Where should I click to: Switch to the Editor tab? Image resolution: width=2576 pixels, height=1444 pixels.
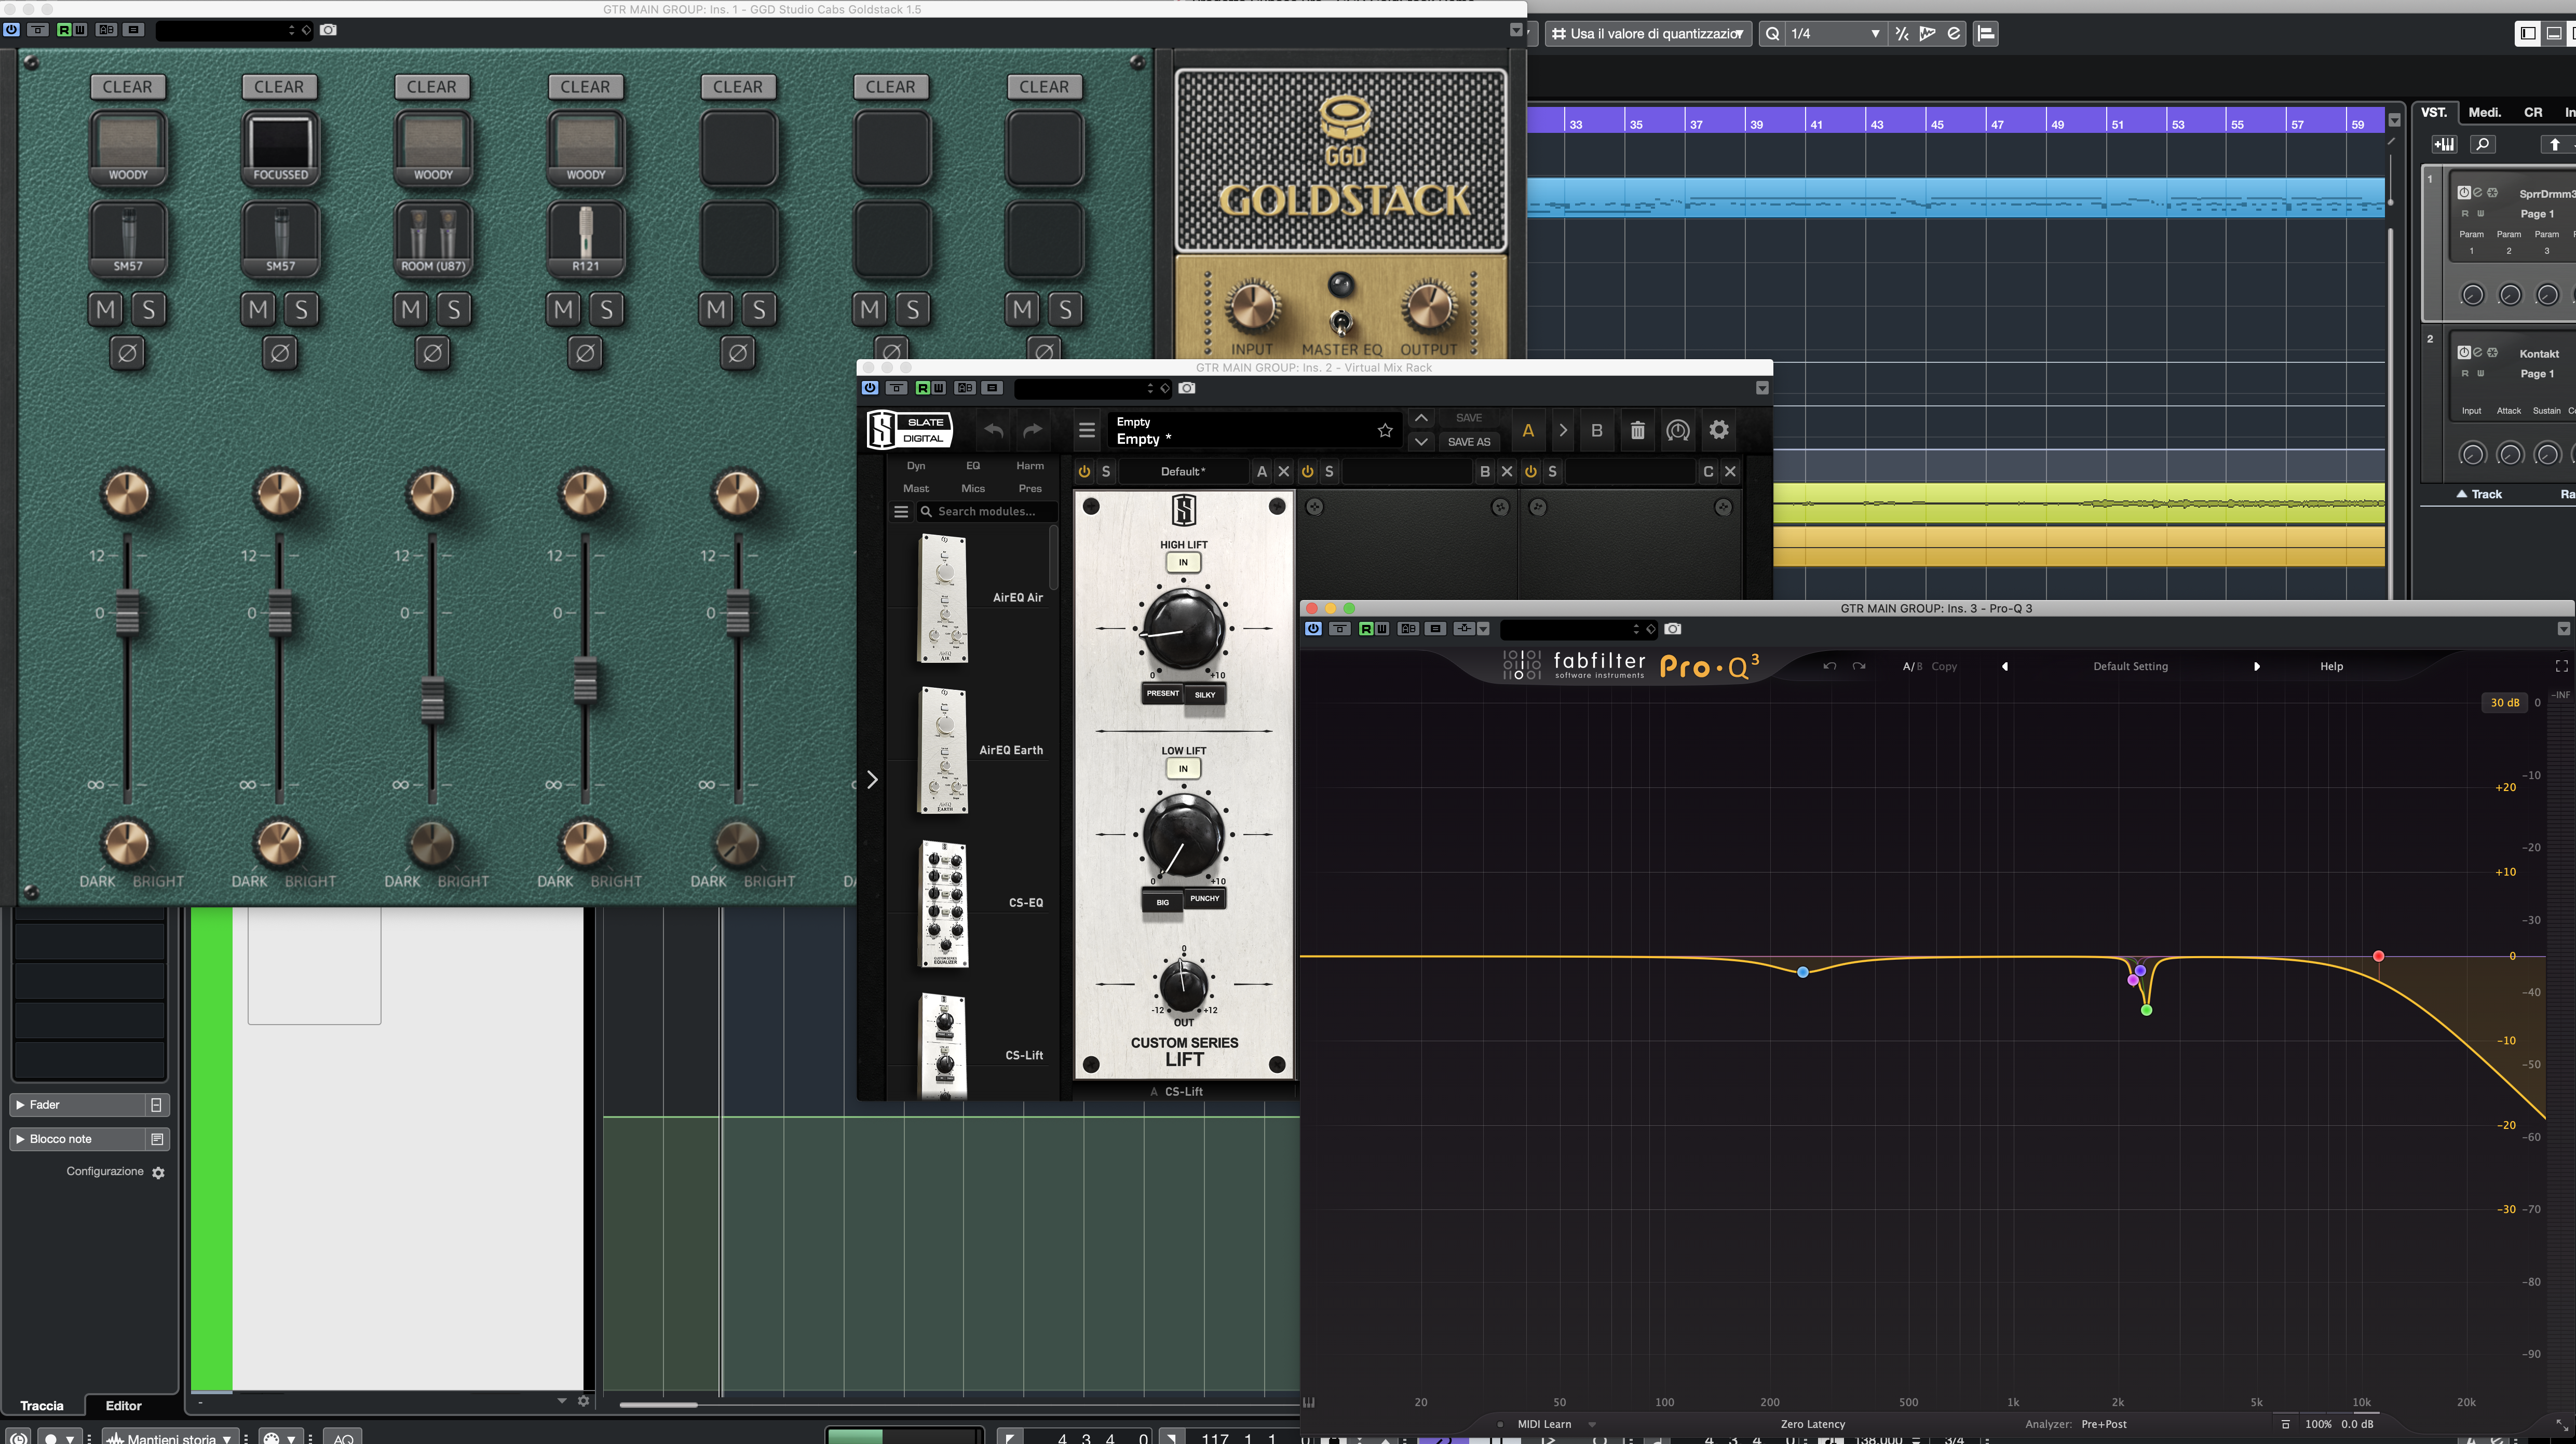coord(124,1406)
